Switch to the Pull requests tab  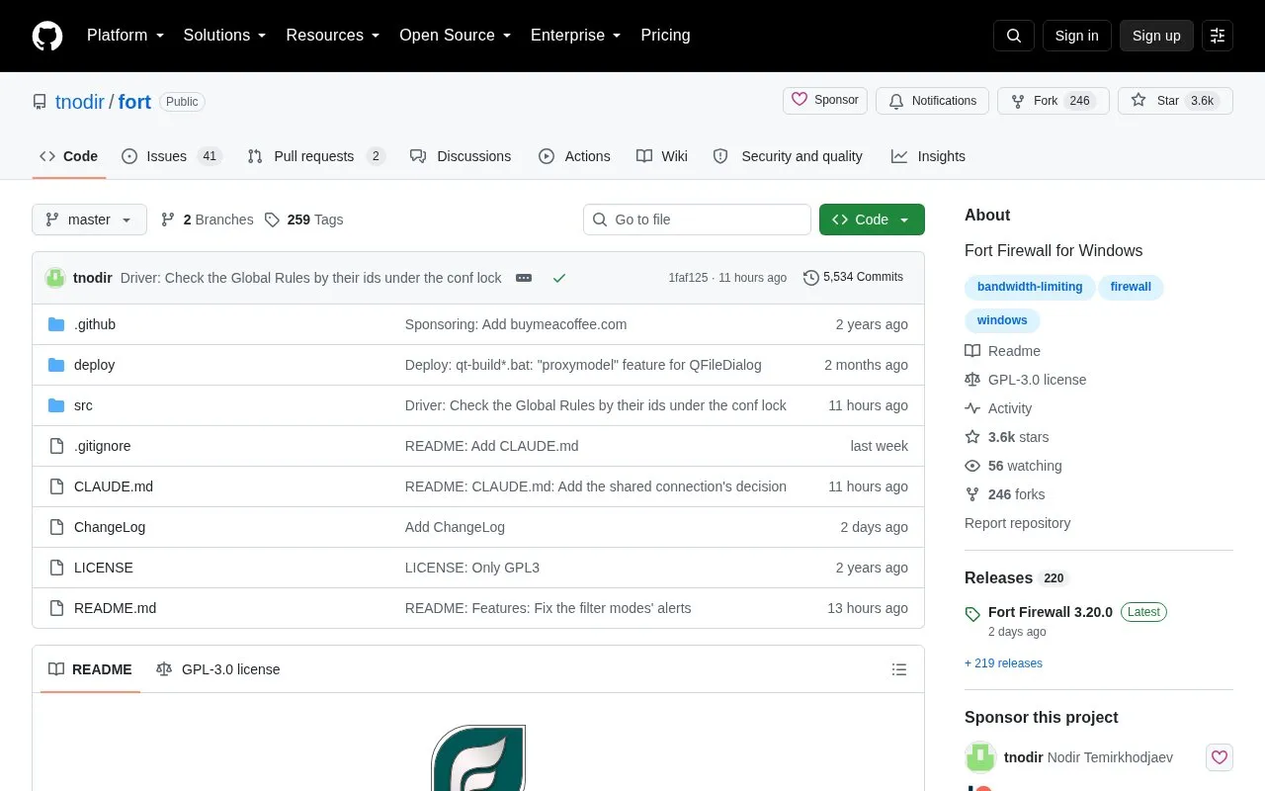pyautogui.click(x=315, y=156)
